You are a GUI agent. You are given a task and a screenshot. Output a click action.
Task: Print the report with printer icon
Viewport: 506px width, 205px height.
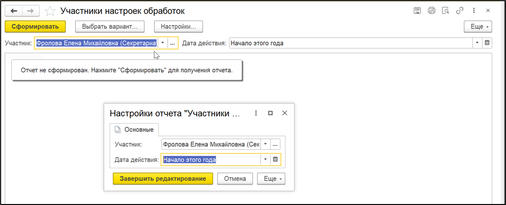[x=431, y=11]
